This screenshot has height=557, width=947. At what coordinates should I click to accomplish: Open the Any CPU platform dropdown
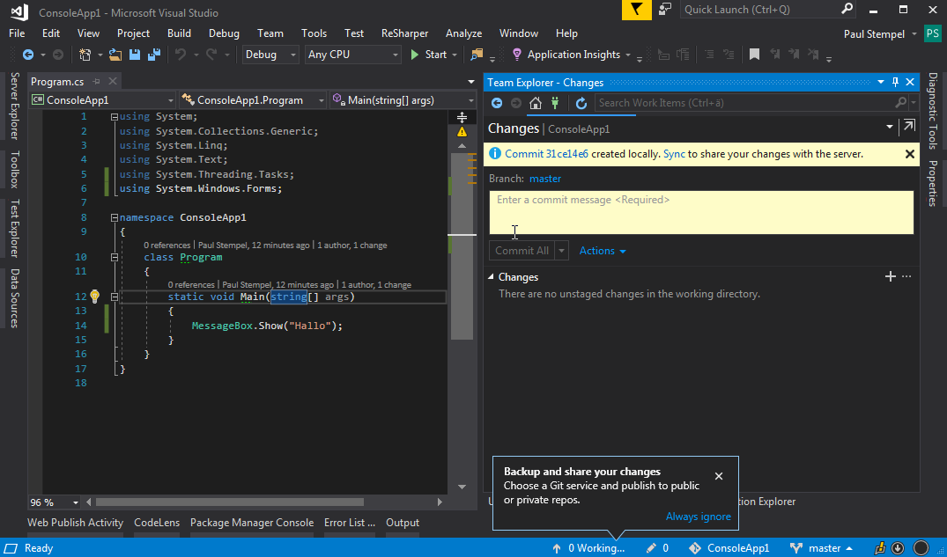[353, 55]
